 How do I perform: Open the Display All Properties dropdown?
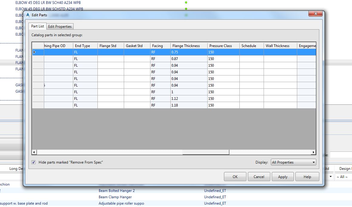(293, 162)
